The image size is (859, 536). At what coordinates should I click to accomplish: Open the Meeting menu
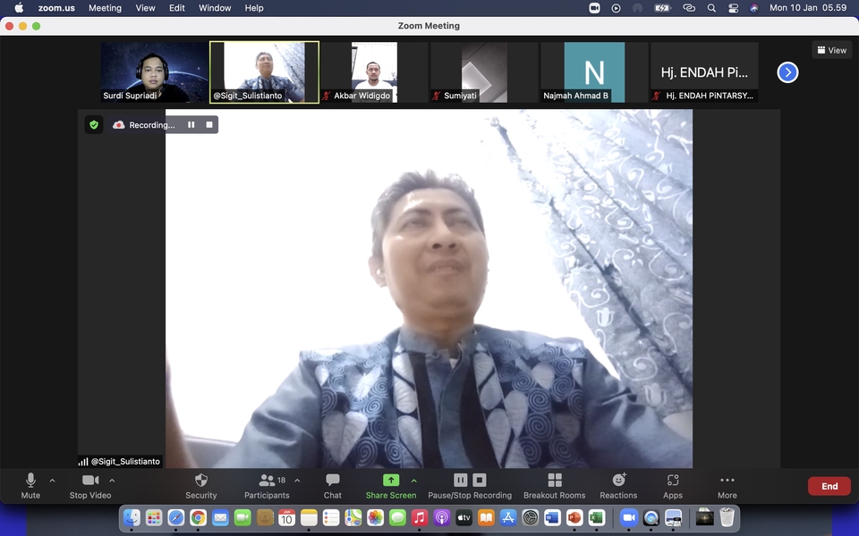click(106, 8)
